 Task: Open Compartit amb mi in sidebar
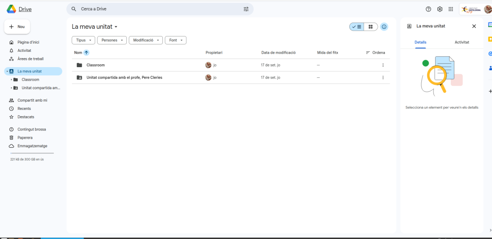(32, 100)
